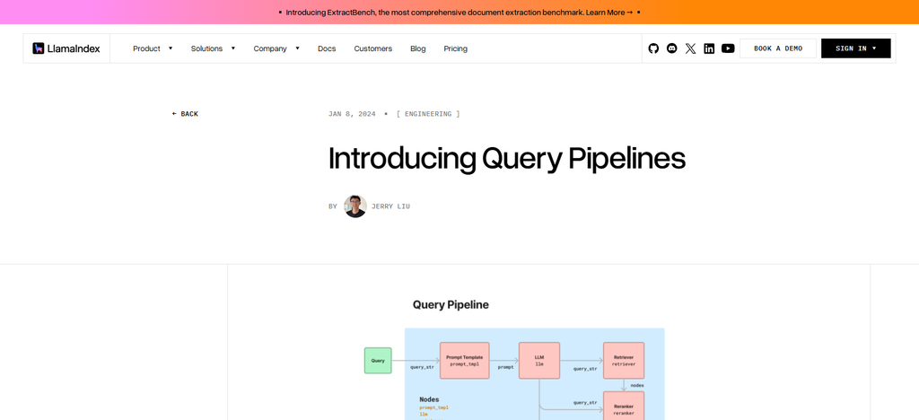Click the green Query node in the diagram

[x=378, y=360]
